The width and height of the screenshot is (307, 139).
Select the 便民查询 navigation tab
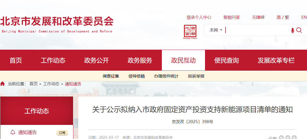pyautogui.click(x=226, y=60)
